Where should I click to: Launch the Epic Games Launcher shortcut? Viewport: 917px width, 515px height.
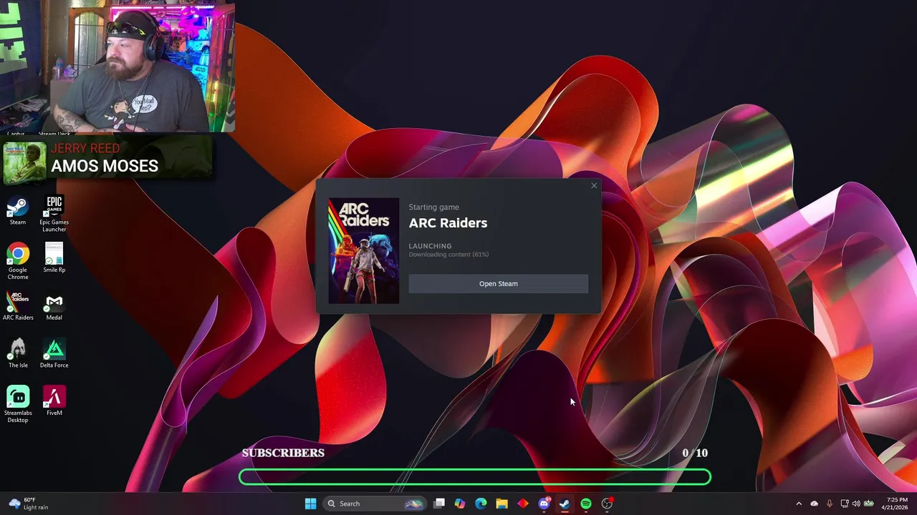pyautogui.click(x=54, y=214)
